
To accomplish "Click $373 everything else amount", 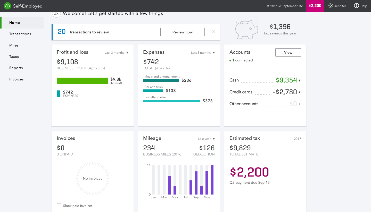I will pyautogui.click(x=208, y=101).
